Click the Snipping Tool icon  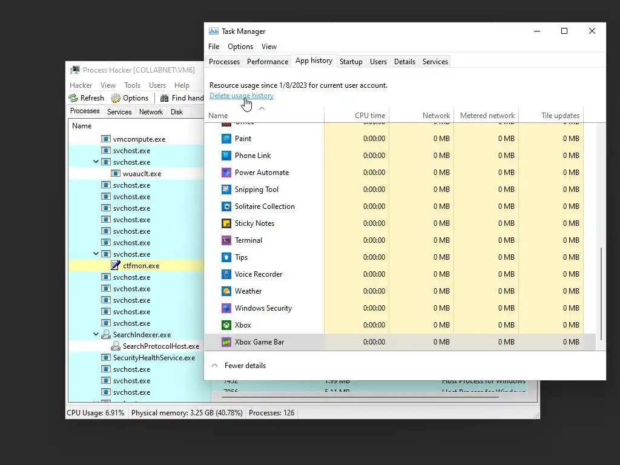[226, 190]
